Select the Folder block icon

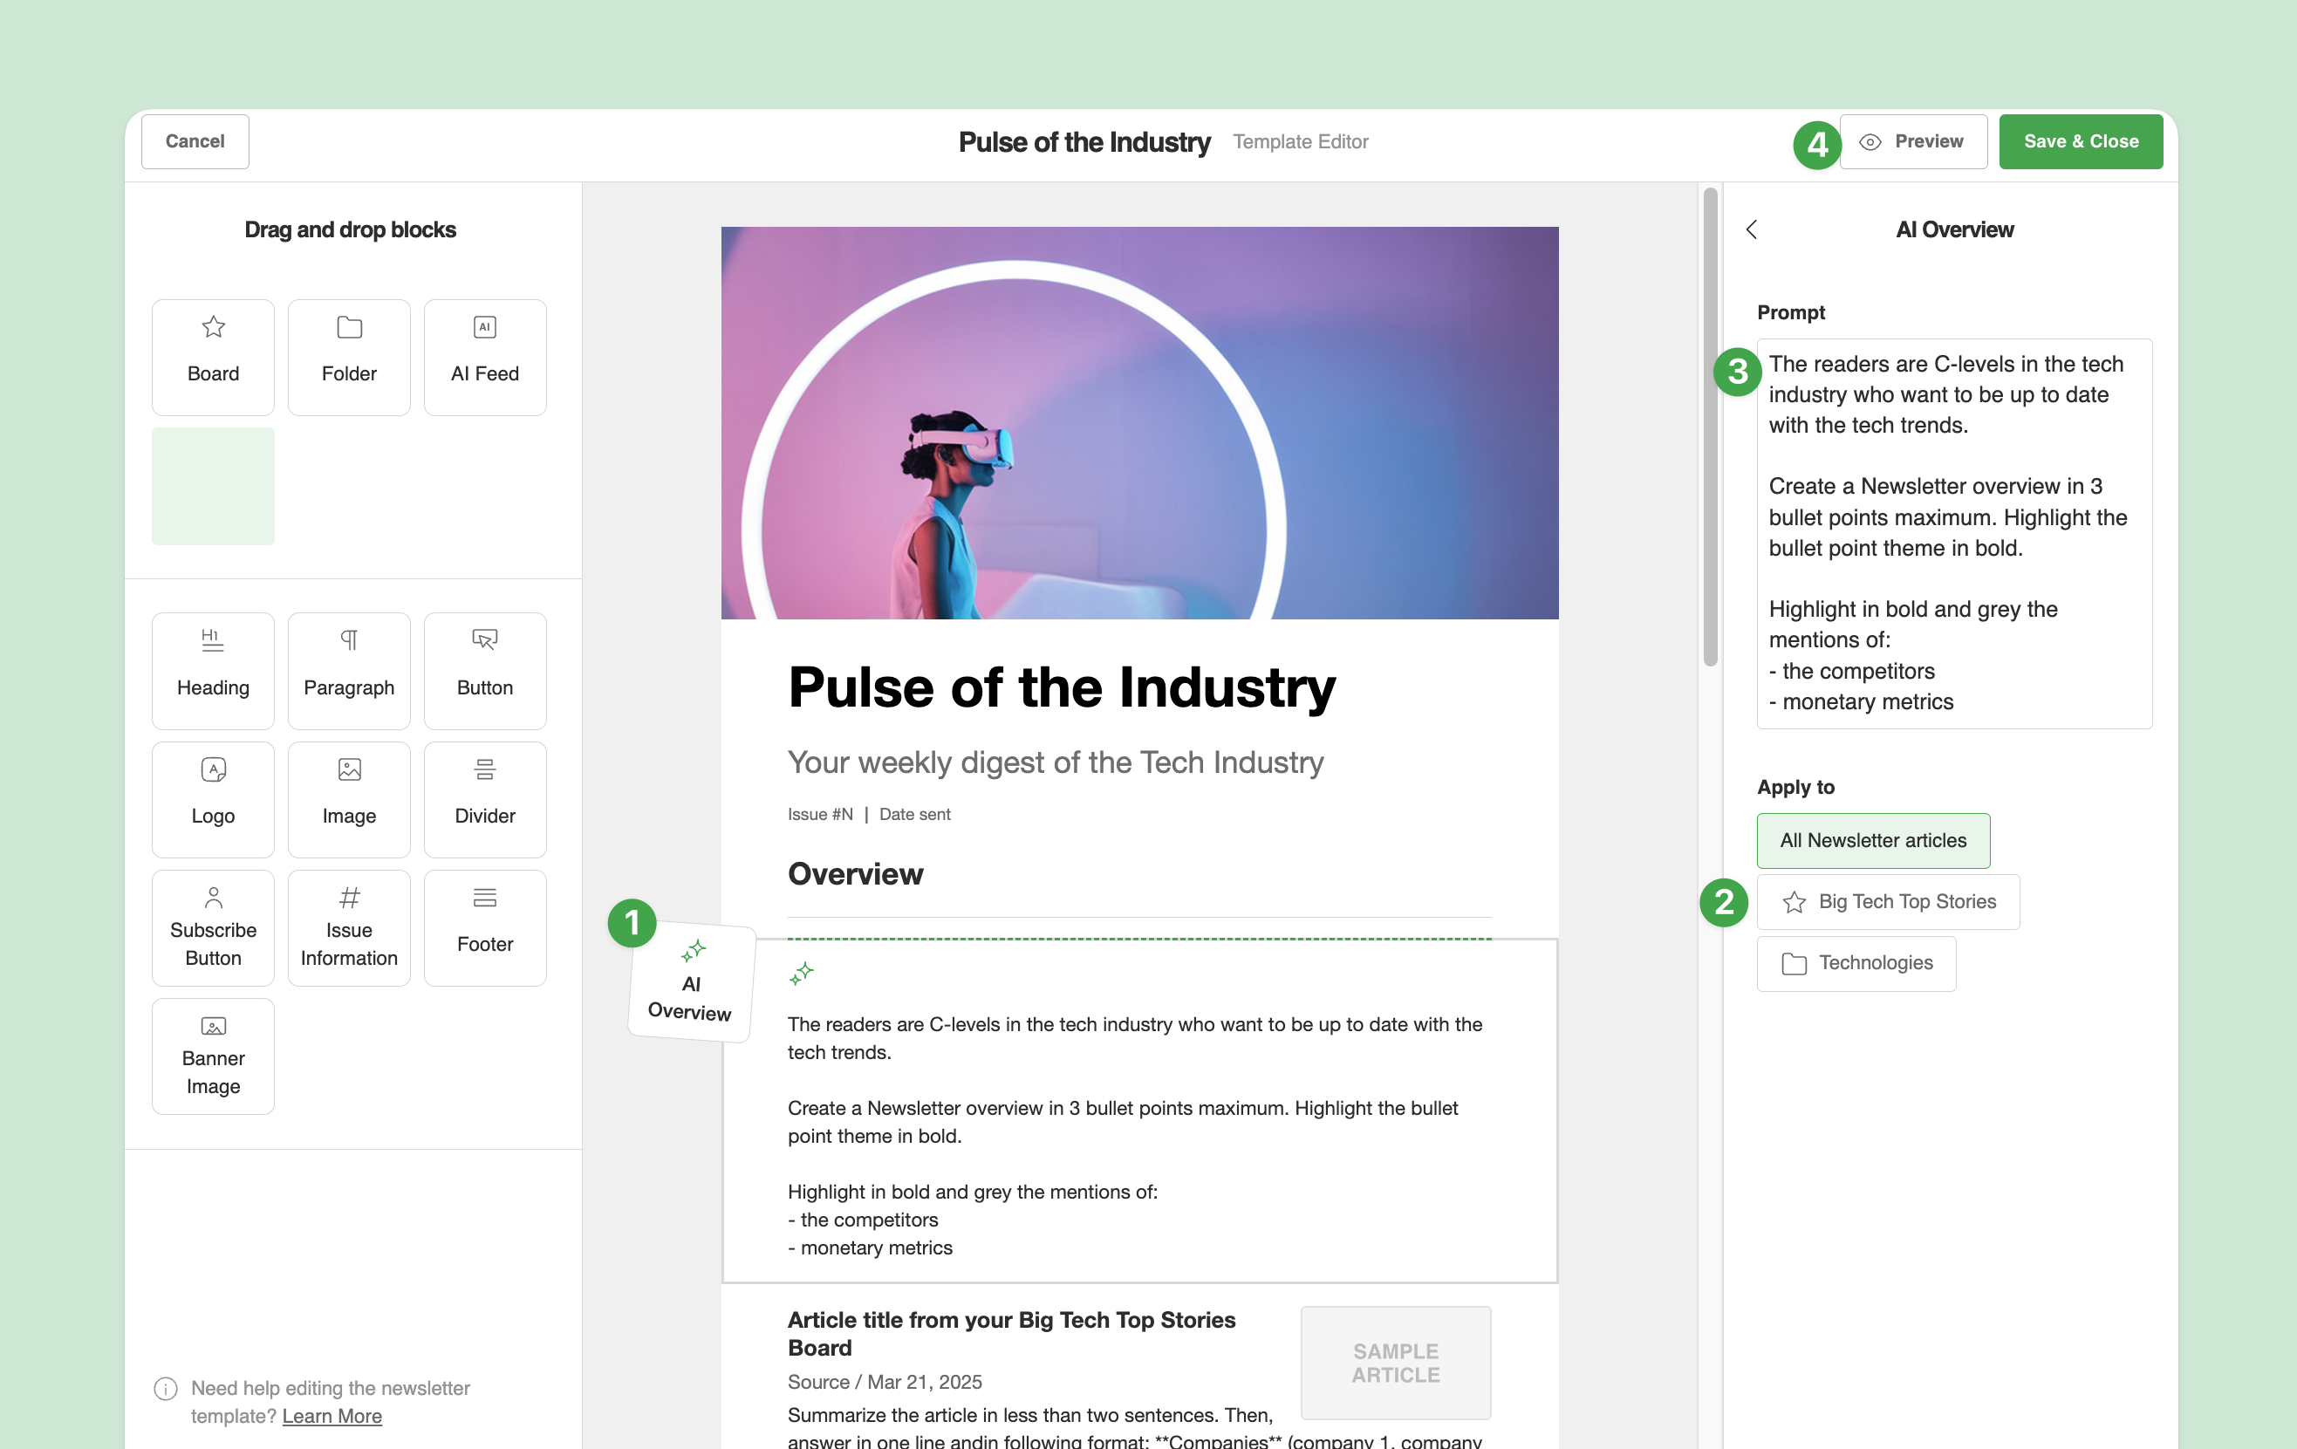pyautogui.click(x=349, y=327)
